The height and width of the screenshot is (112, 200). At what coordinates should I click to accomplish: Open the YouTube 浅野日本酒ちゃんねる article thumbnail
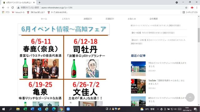pos(138,86)
